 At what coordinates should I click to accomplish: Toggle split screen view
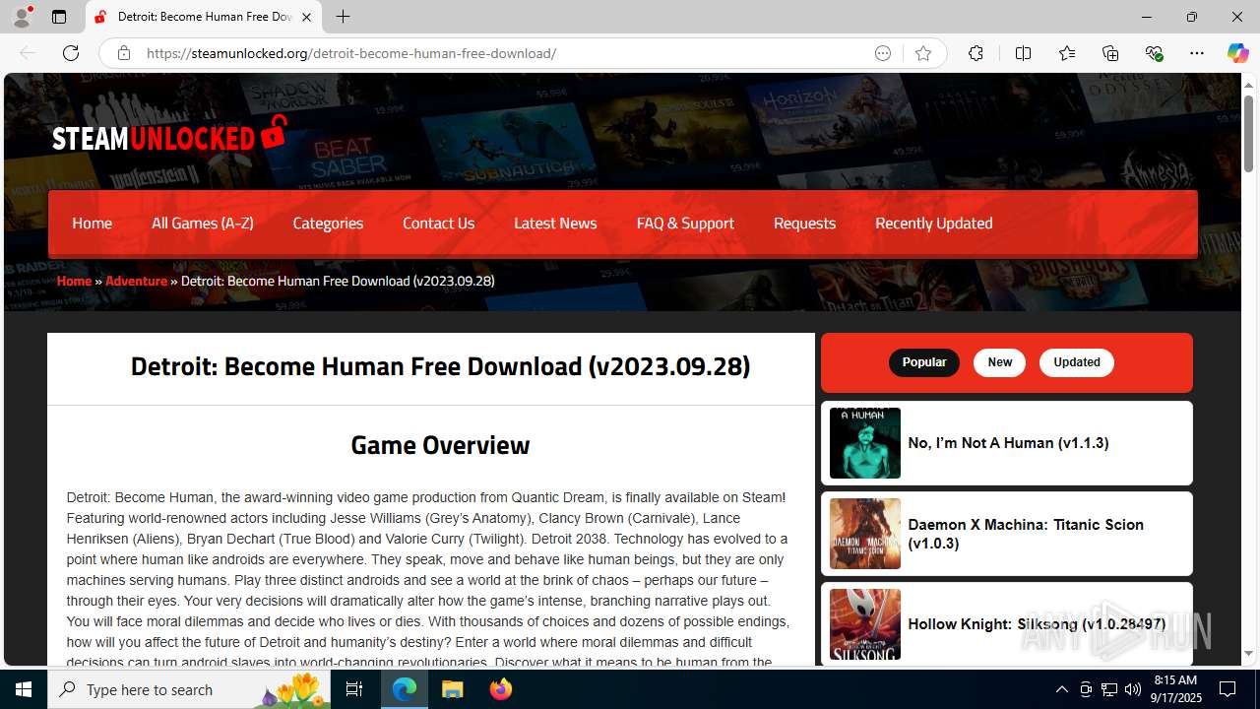coord(1024,53)
